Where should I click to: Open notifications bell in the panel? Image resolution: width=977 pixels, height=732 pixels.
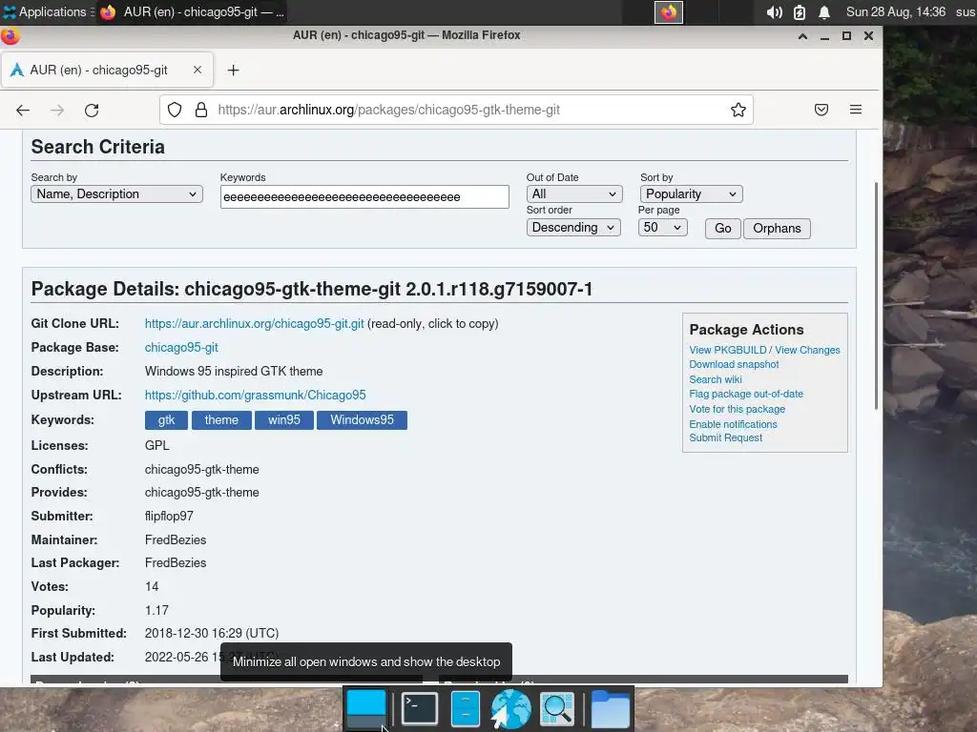(x=823, y=12)
